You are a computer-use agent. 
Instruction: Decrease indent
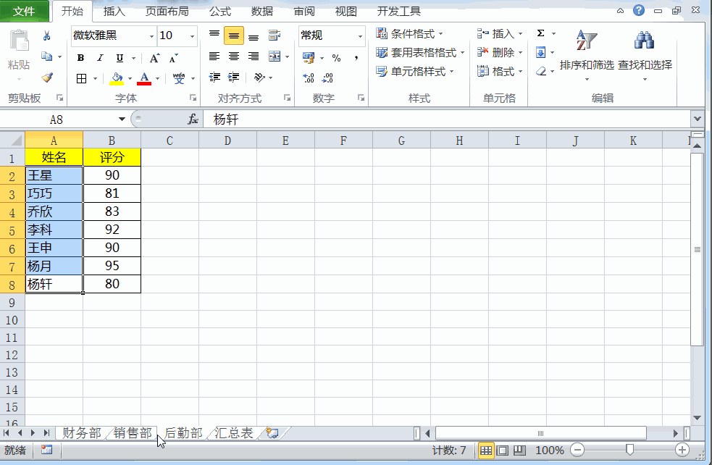tap(214, 77)
